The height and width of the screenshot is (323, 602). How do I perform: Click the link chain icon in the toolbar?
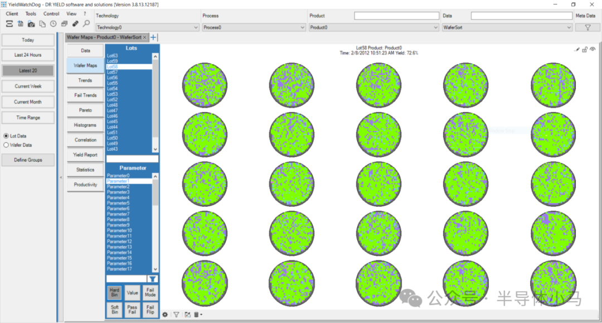75,24
